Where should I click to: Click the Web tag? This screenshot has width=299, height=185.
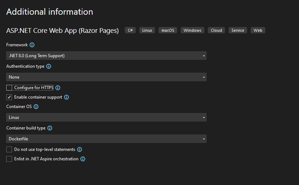tap(258, 30)
